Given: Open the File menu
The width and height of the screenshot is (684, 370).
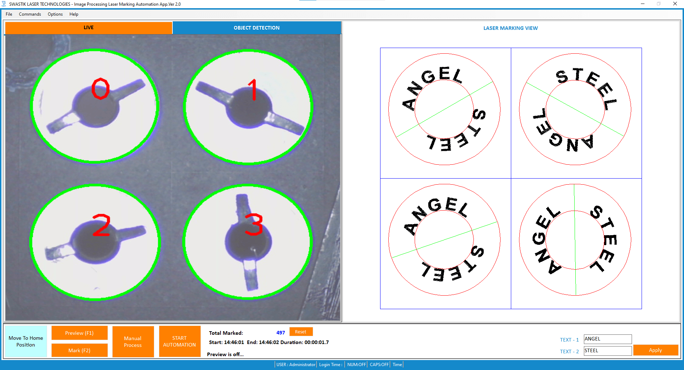Looking at the screenshot, I should pos(9,14).
